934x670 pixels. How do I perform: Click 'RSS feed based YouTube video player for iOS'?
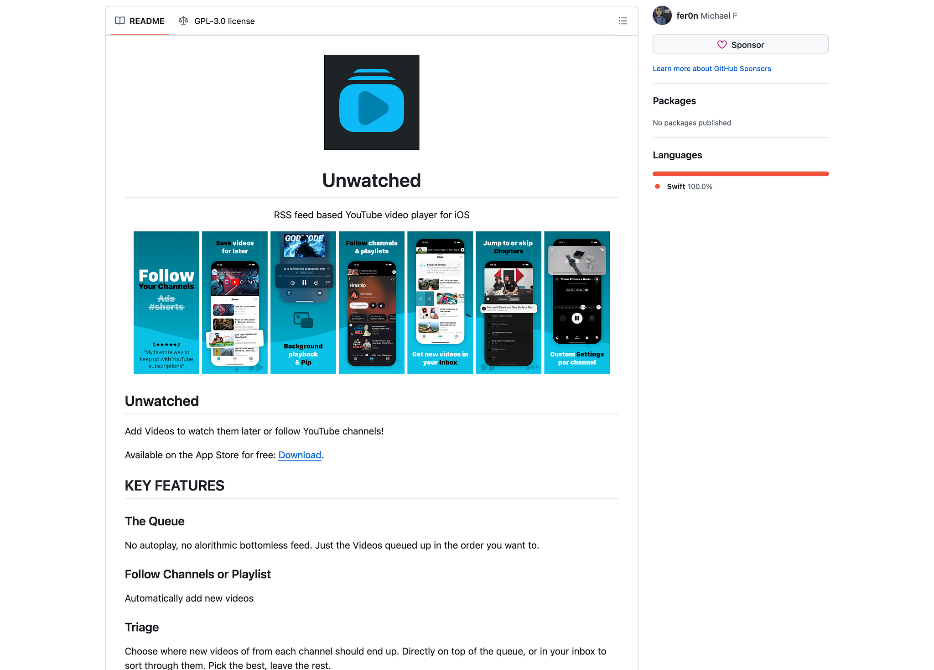click(x=372, y=215)
